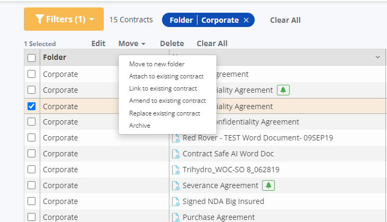Viewport: 387px width, 222px height.
Task: Choose Replace existing contract
Action: 165,113
